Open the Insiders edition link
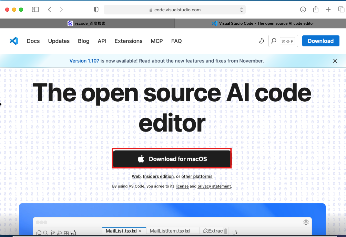346x237 pixels. 158,177
